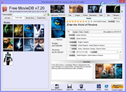The height and width of the screenshot is (92, 126).
Task: Click the Export DB floppy disk icon
Action: click(x=70, y=86)
